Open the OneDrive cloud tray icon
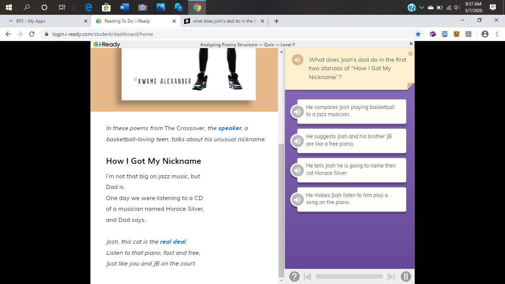Screen dimensions: 505x284 pyautogui.click(x=431, y=7)
